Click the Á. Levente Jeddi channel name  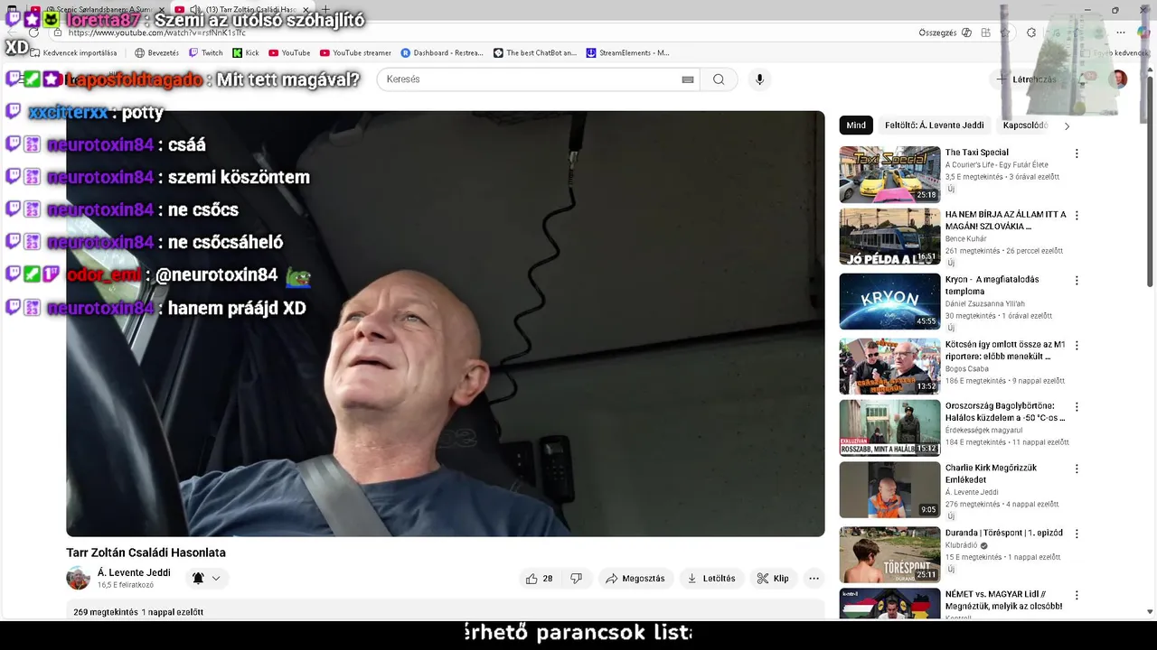coord(134,572)
